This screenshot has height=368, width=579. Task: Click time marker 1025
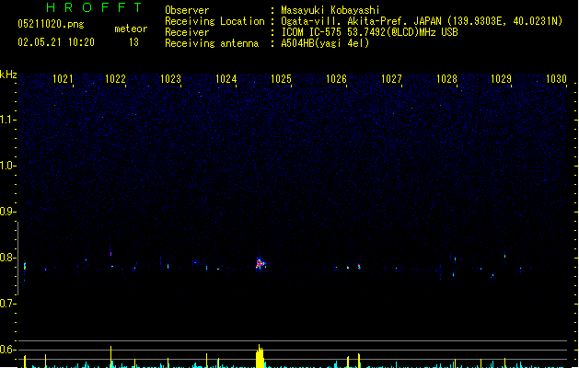click(x=282, y=79)
